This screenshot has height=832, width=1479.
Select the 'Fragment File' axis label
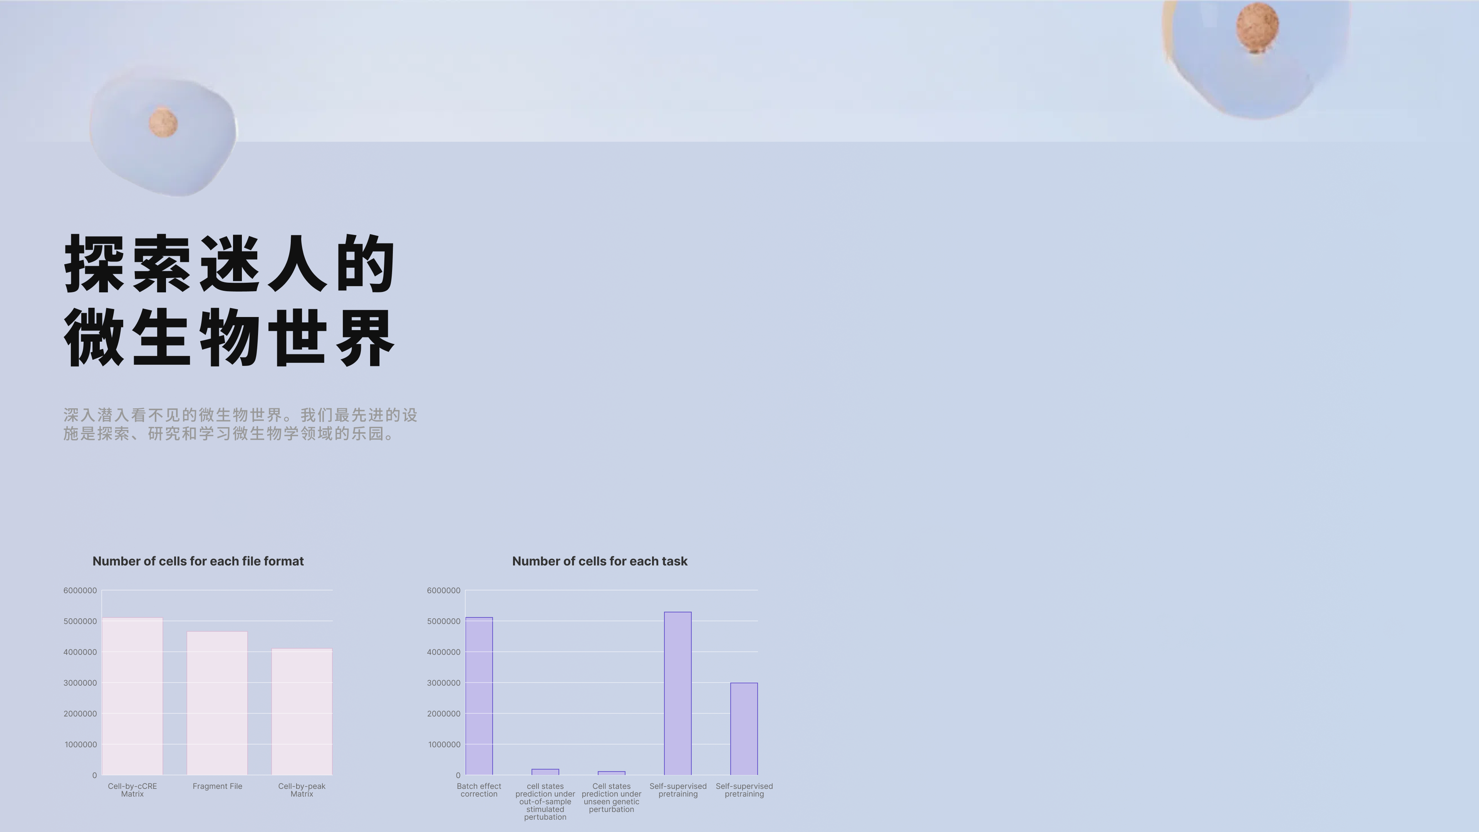(217, 786)
